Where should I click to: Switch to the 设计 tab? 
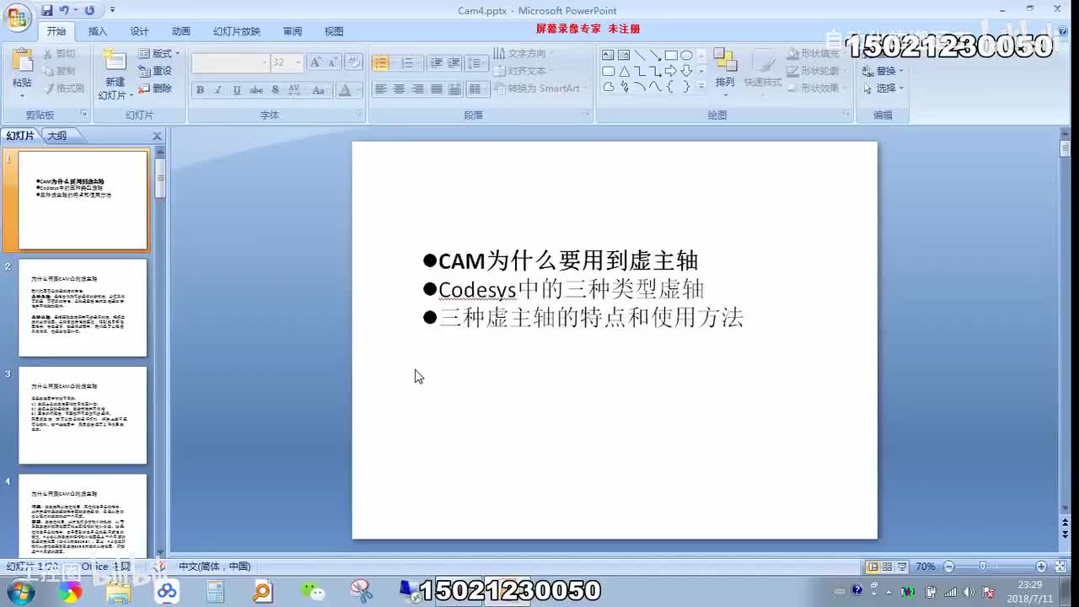pyautogui.click(x=139, y=31)
